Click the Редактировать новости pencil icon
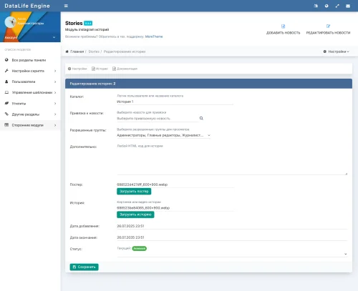The width and height of the screenshot is (358, 291). [x=328, y=26]
